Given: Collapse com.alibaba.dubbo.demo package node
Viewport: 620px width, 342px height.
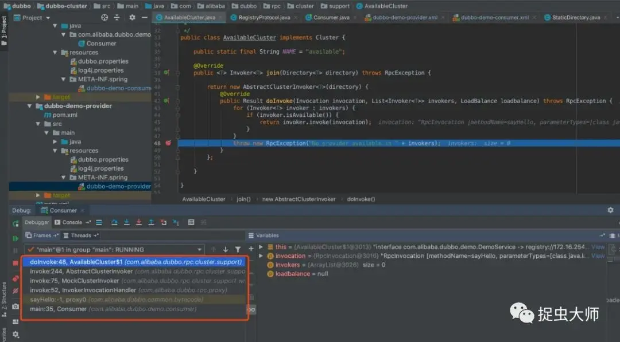Looking at the screenshot, I should tap(63, 35).
